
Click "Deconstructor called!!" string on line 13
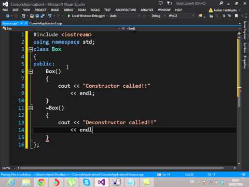point(119,123)
